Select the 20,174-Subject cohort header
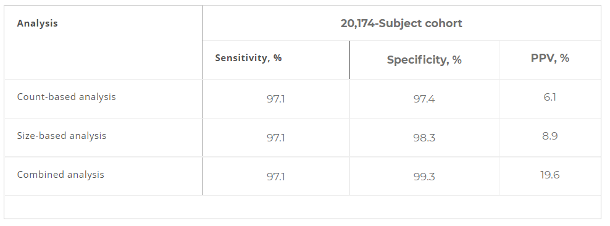 tap(401, 23)
